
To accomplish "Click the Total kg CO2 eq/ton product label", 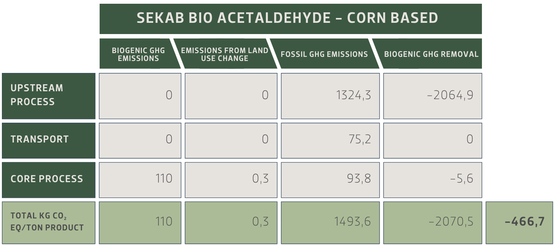I will point(48,222).
